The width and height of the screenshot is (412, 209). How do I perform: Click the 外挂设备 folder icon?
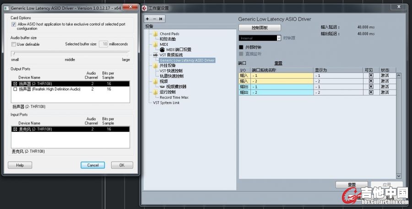156,65
